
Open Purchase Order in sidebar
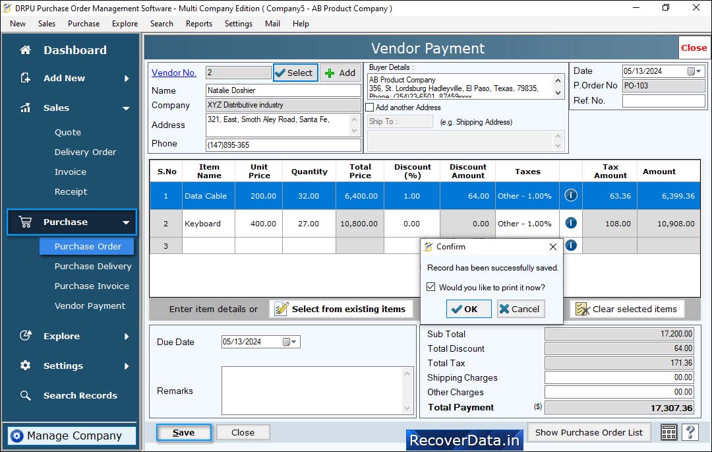[87, 246]
